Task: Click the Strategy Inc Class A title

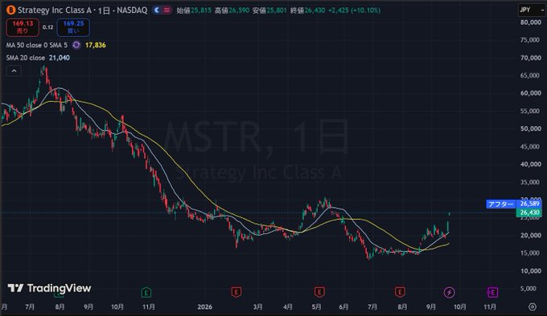Action: click(x=54, y=10)
